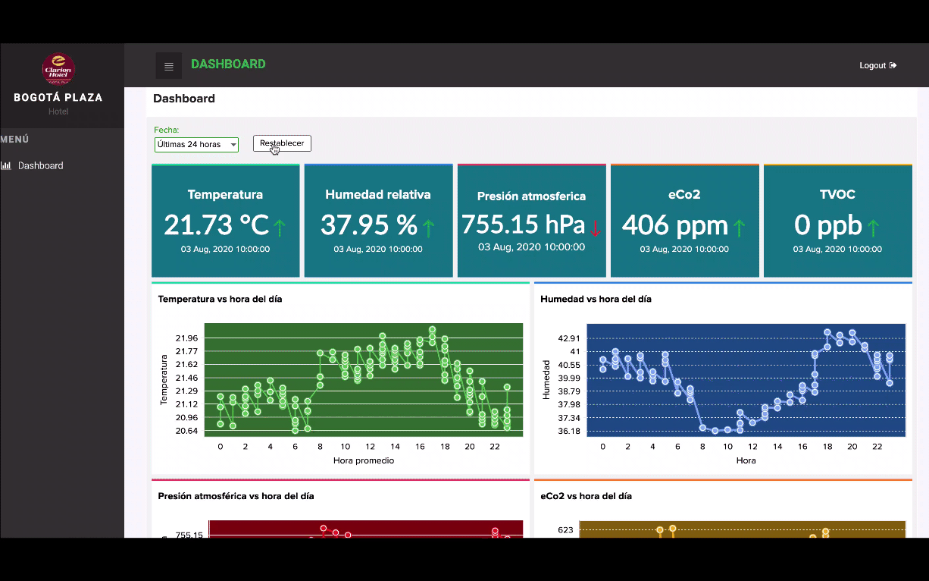The height and width of the screenshot is (581, 929).
Task: Click the 42.91 tick on the Humedad axis
Action: (x=568, y=338)
